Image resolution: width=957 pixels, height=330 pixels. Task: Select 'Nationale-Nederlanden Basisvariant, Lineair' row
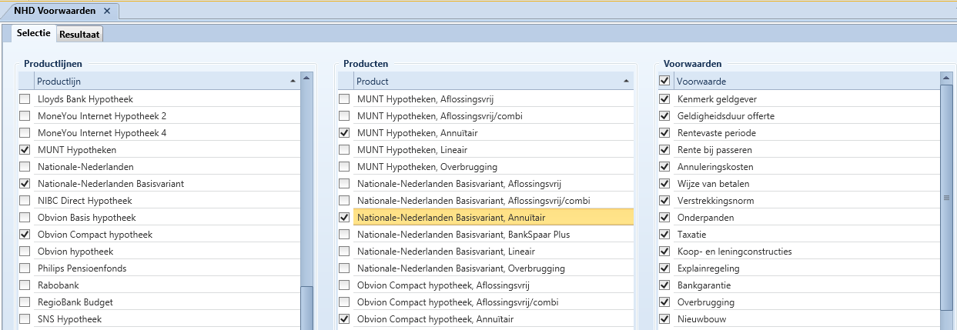point(486,252)
